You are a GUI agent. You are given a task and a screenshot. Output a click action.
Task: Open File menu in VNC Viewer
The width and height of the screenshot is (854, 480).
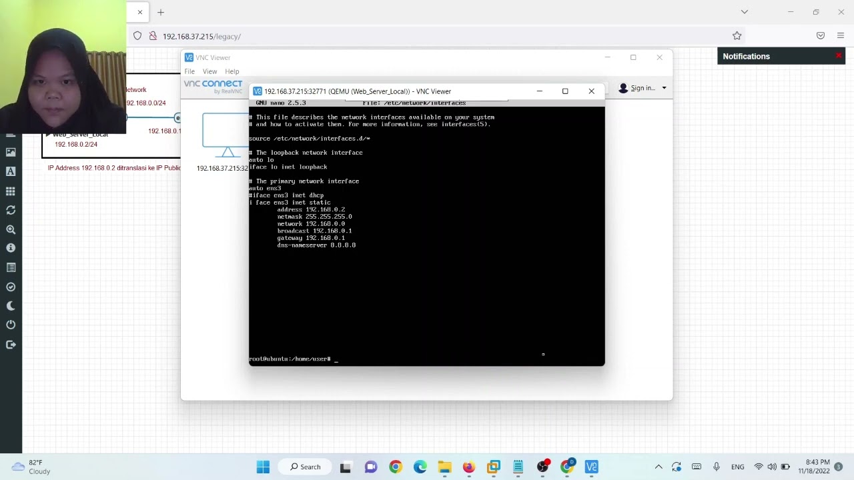189,71
